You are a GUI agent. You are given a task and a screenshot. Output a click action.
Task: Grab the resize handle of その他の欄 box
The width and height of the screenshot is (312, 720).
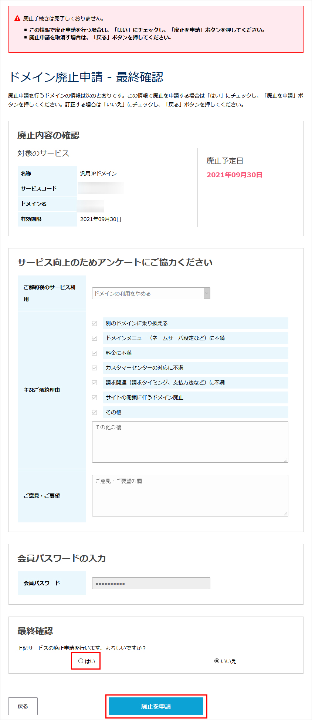tap(286, 460)
